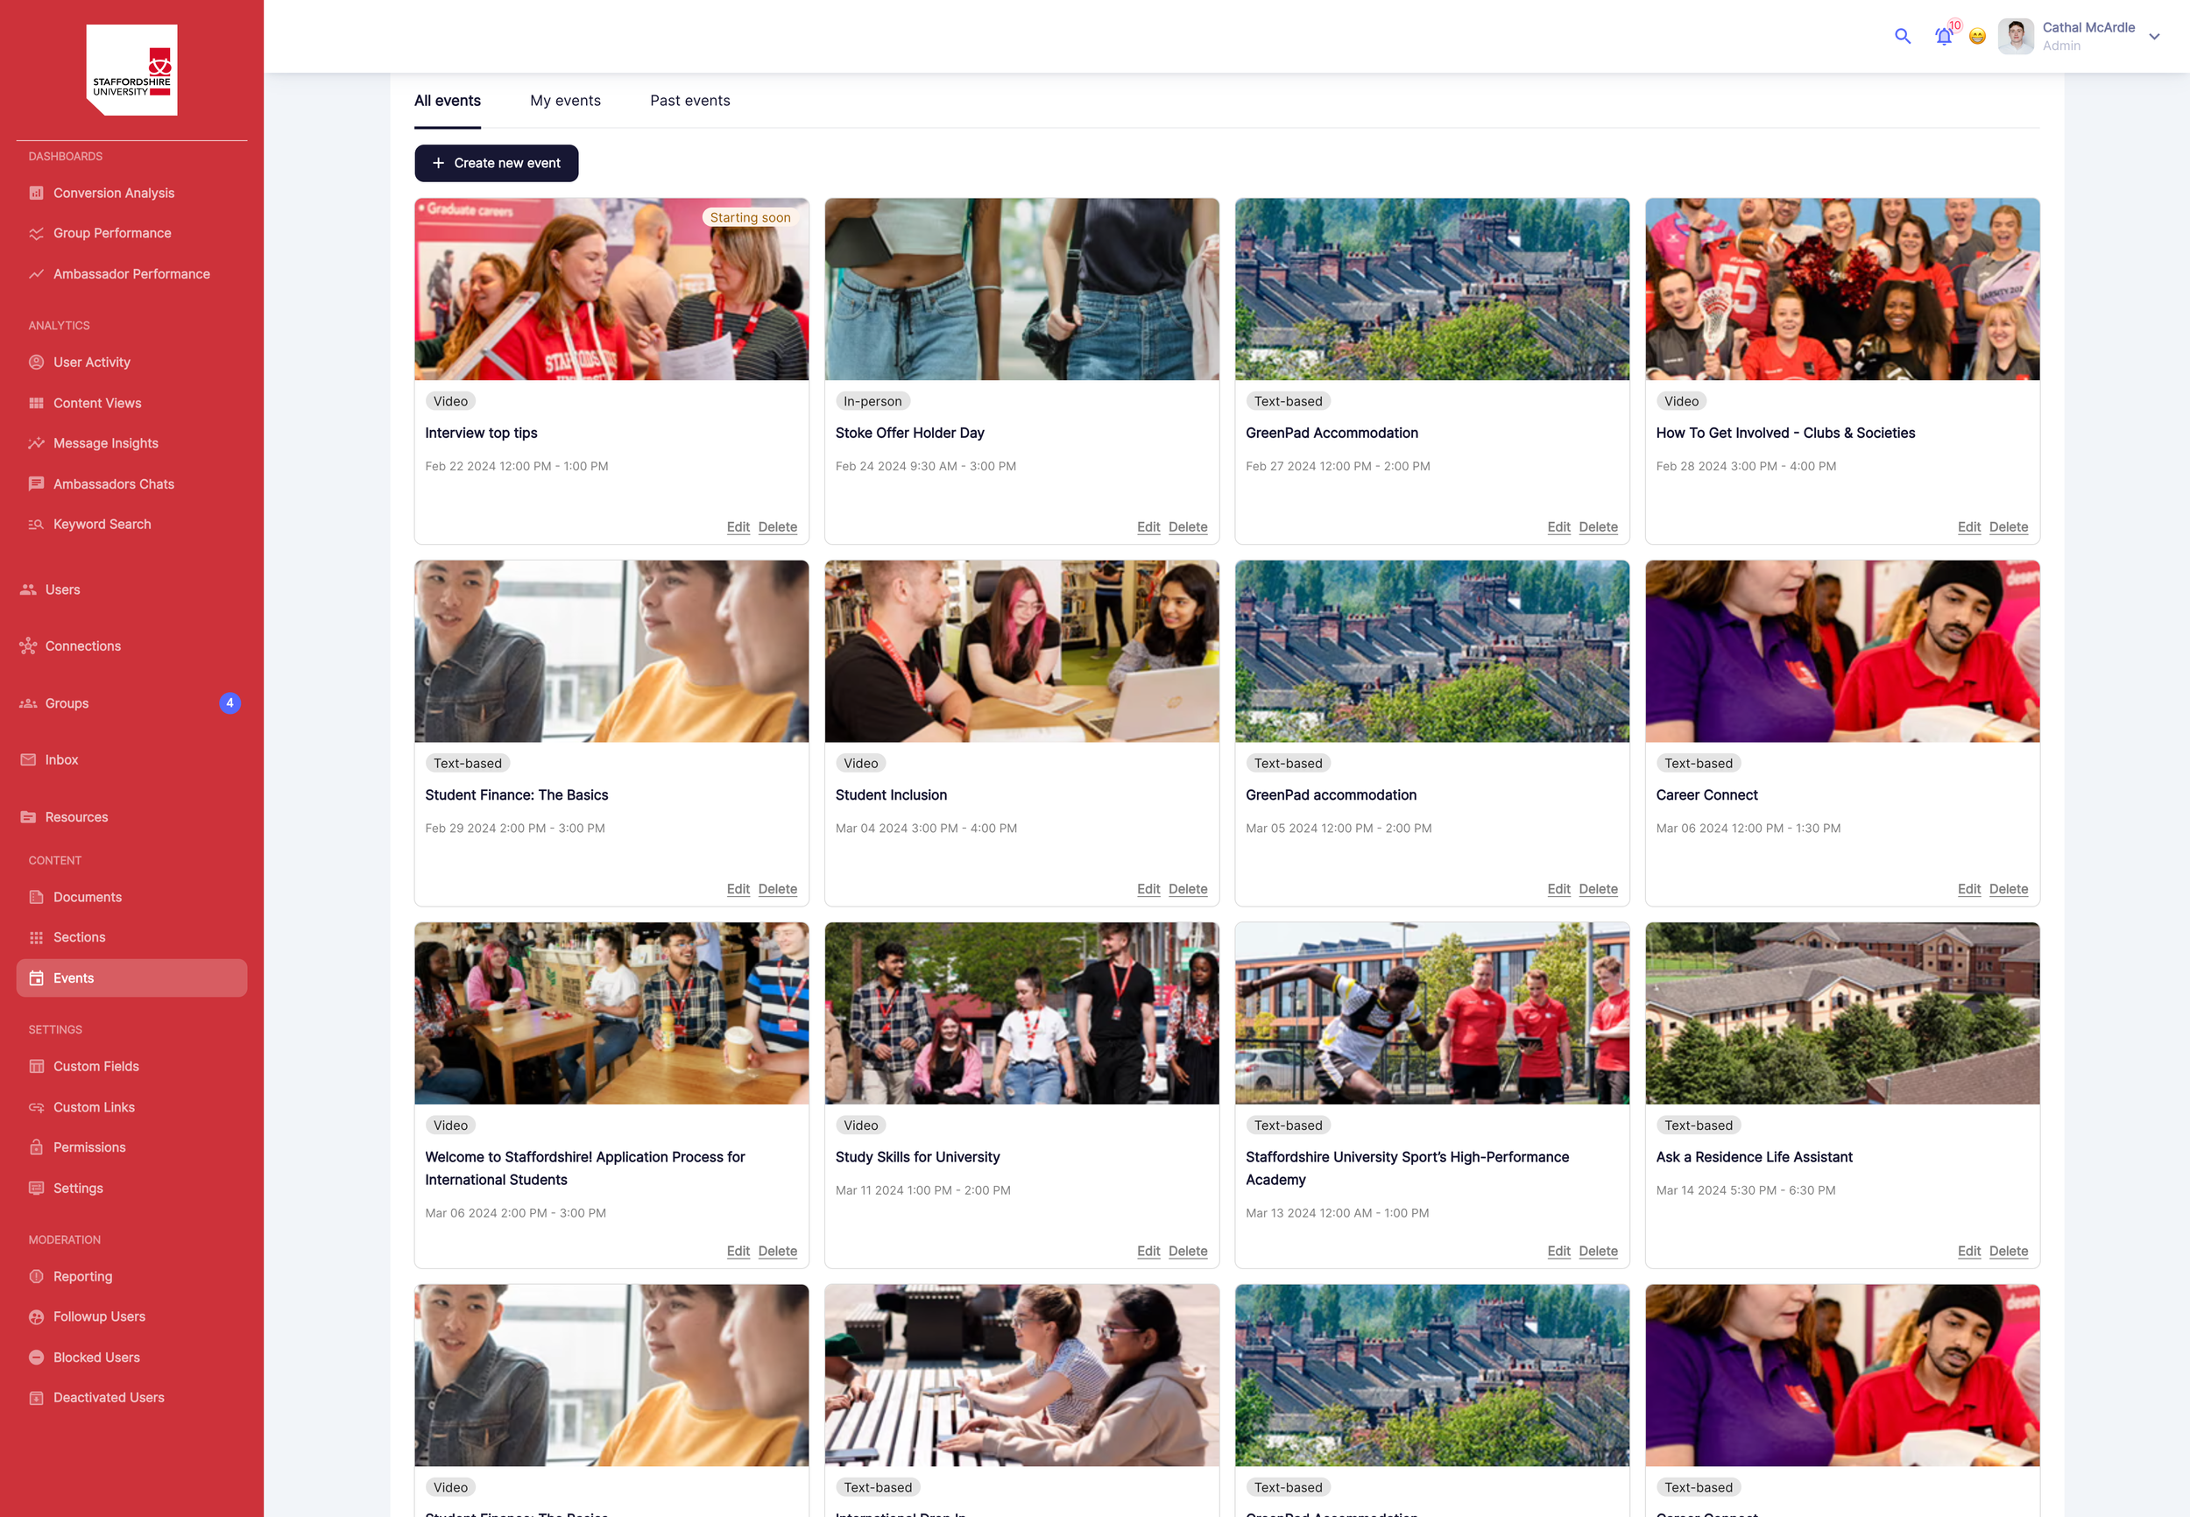Click the search magnifier icon
Screen dimensions: 2190x1517
(1902, 36)
